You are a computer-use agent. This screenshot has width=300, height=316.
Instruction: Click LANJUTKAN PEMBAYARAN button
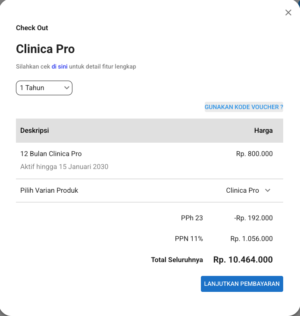(242, 284)
